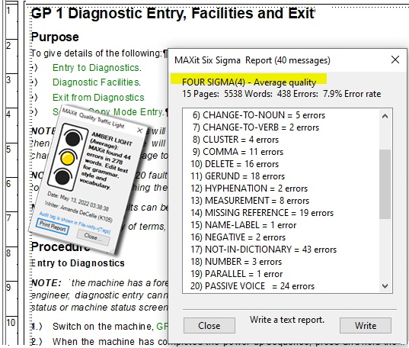409x348 pixels.
Task: Click the Purpose heading in document
Action: [55, 37]
